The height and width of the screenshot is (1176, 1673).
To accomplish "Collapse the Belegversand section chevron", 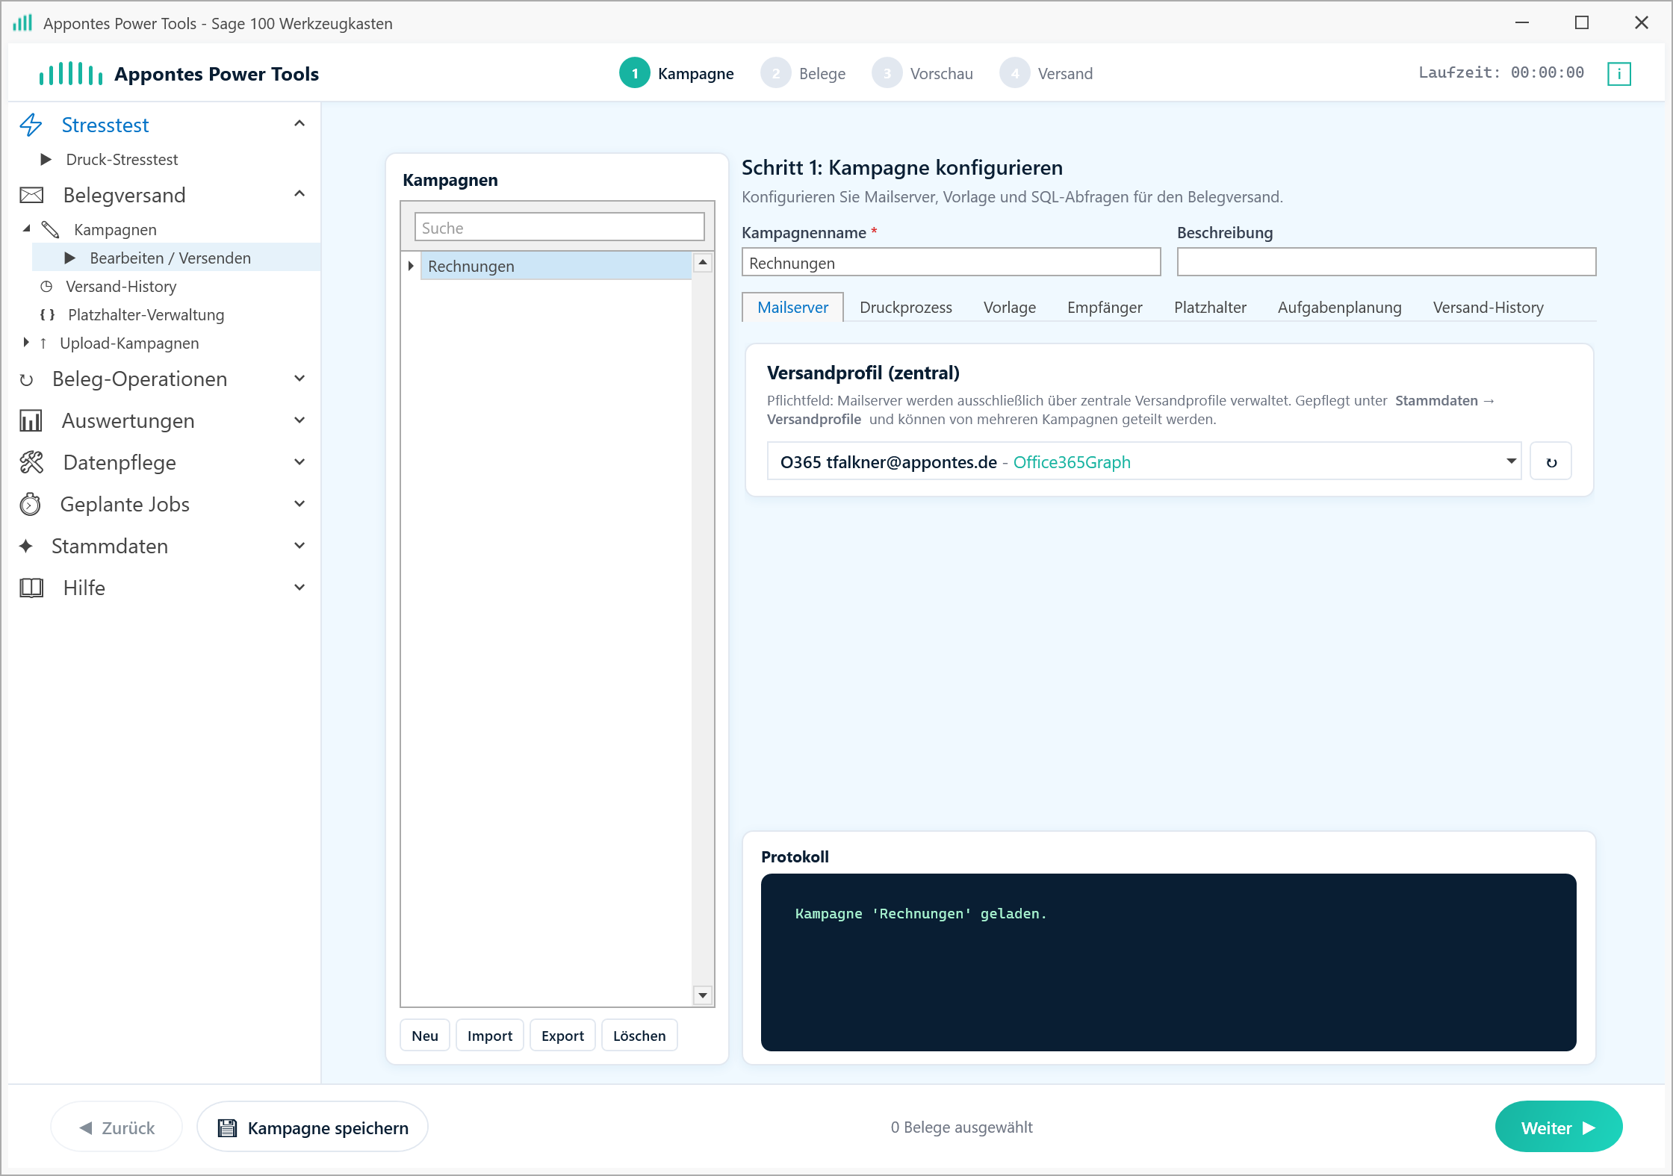I will click(x=299, y=194).
